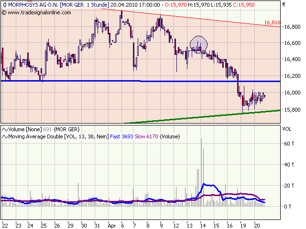306x229 pixels.
Task: Click the closing price C:15,950 in header
Action: pos(244,5)
